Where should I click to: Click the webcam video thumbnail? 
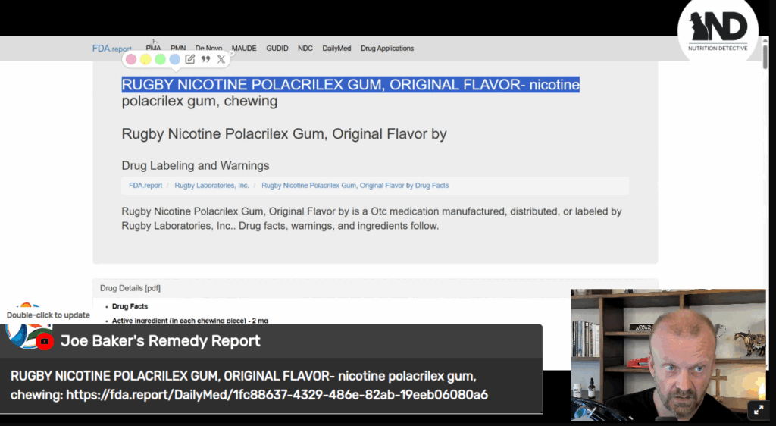pyautogui.click(x=668, y=355)
